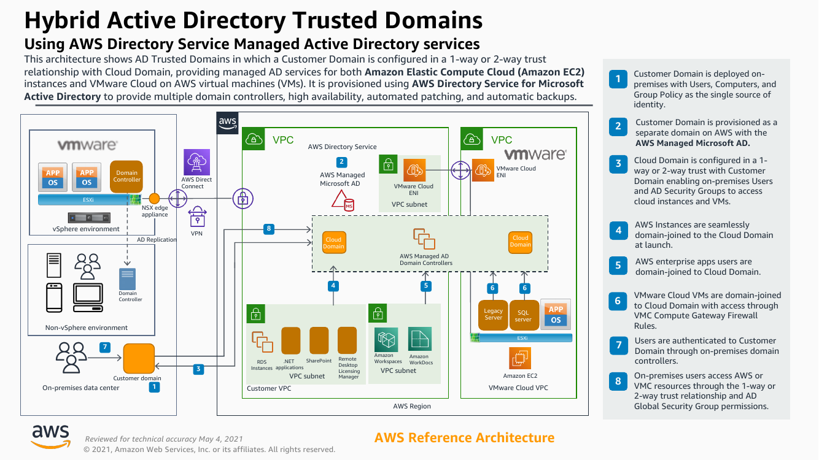Click the 'AWS Region' label

pos(412,406)
